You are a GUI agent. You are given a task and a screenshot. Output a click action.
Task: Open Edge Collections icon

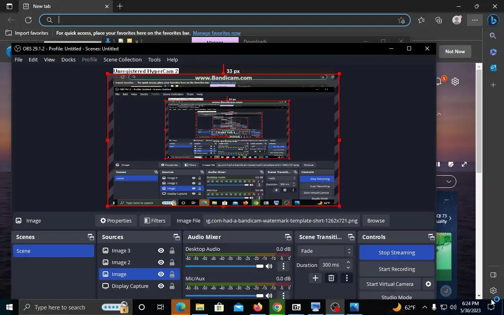tap(439, 20)
